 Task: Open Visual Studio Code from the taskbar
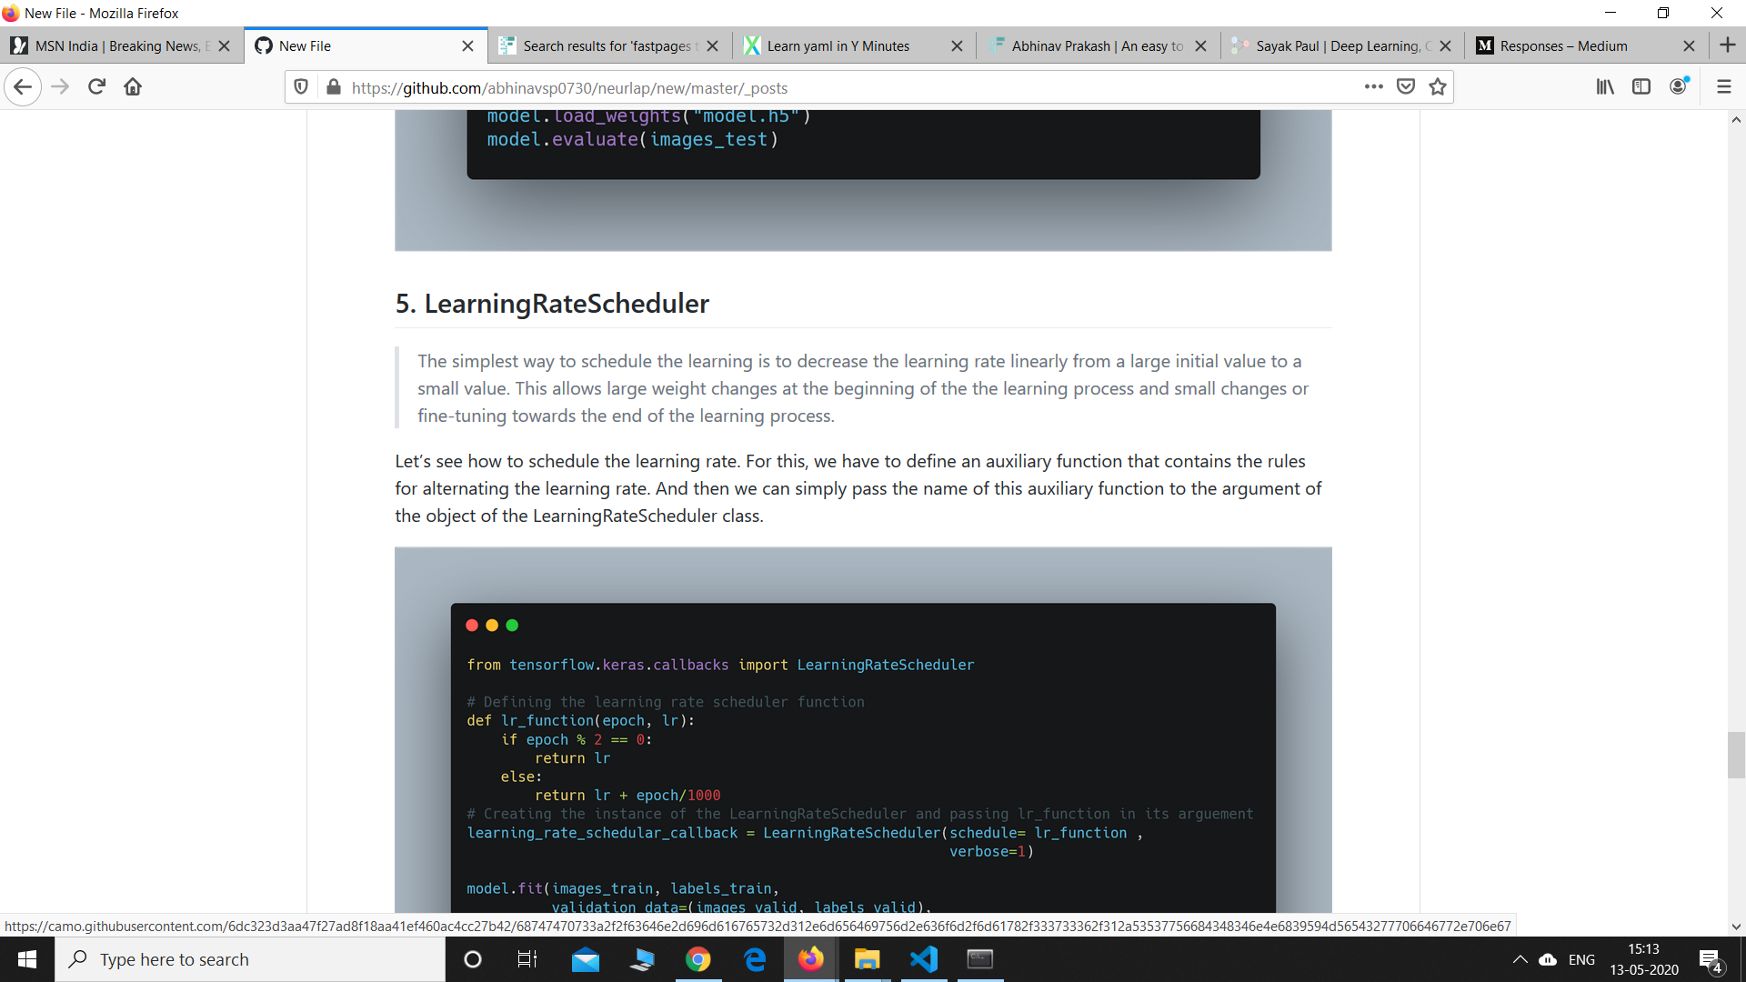924,959
